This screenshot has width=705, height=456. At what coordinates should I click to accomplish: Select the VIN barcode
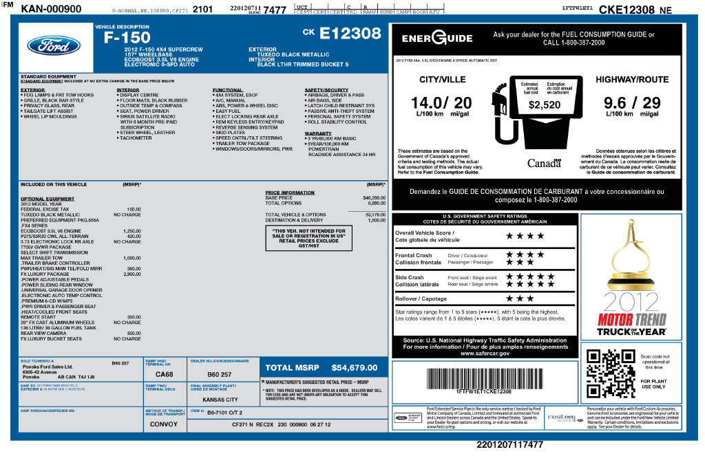click(x=484, y=378)
